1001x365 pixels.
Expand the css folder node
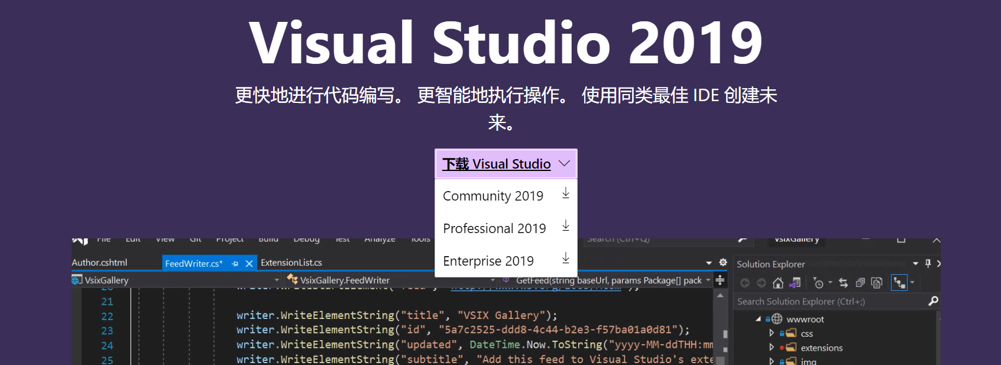click(772, 333)
